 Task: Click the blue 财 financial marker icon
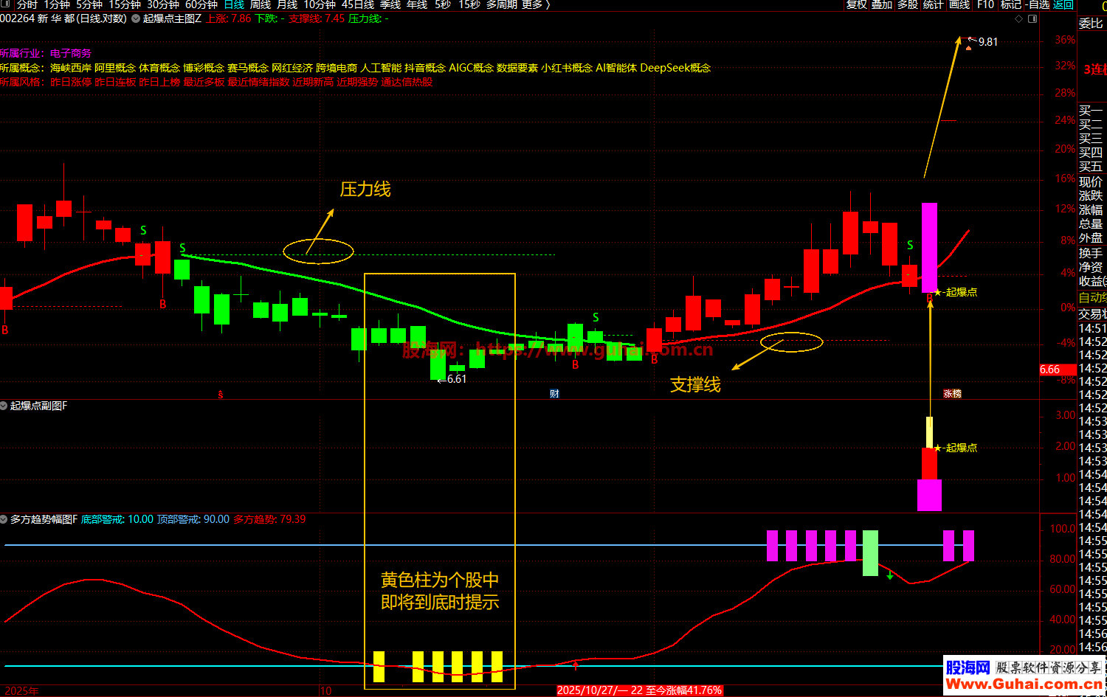coord(554,394)
